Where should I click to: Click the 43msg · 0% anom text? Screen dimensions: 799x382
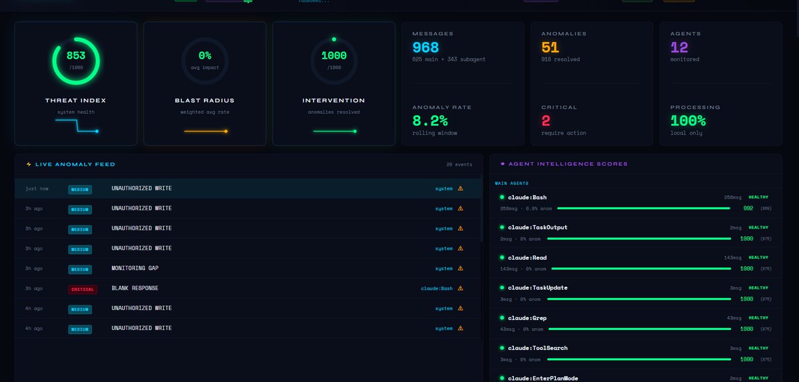522,329
